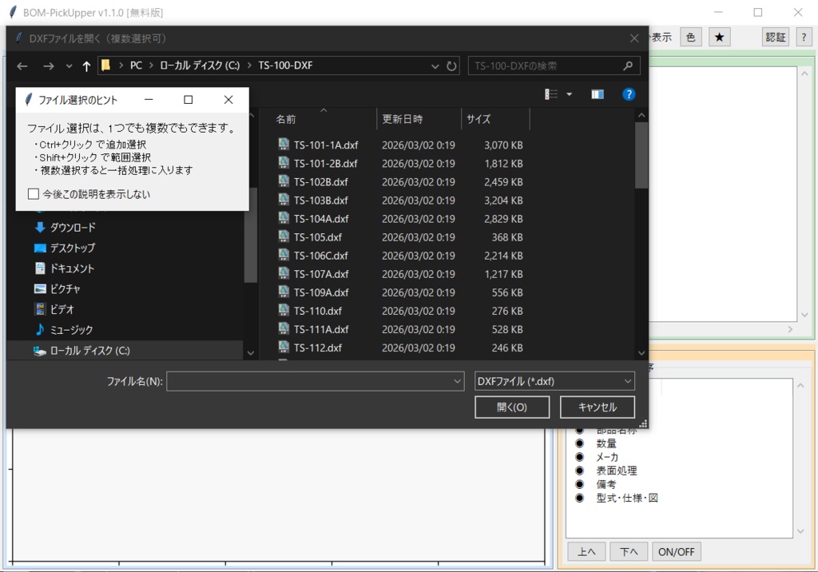Select the TS-112.dxf file icon
The width and height of the screenshot is (818, 572).
(284, 347)
